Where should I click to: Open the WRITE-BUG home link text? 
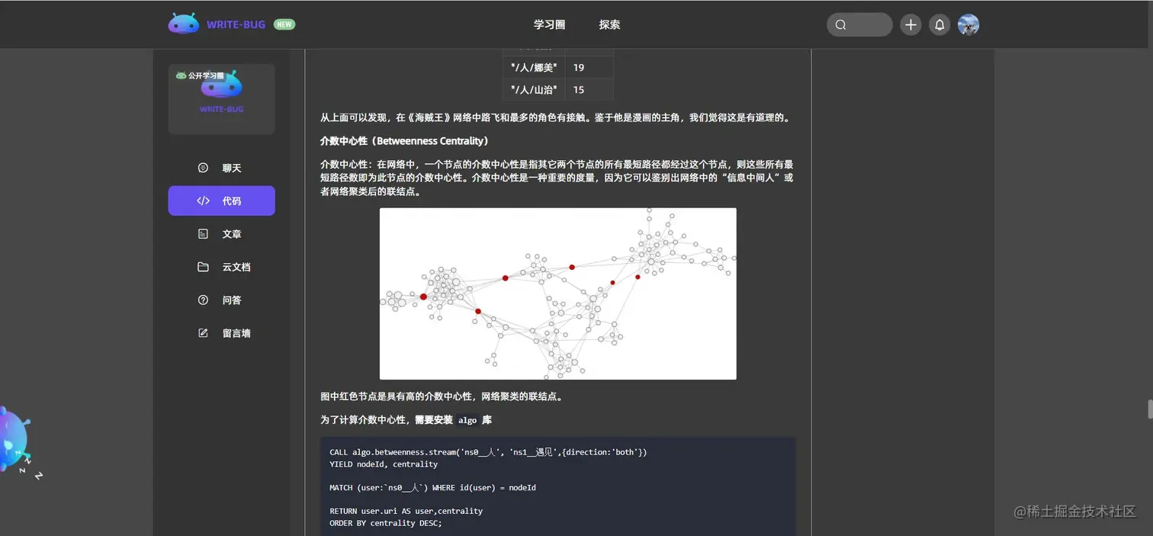[x=236, y=24]
